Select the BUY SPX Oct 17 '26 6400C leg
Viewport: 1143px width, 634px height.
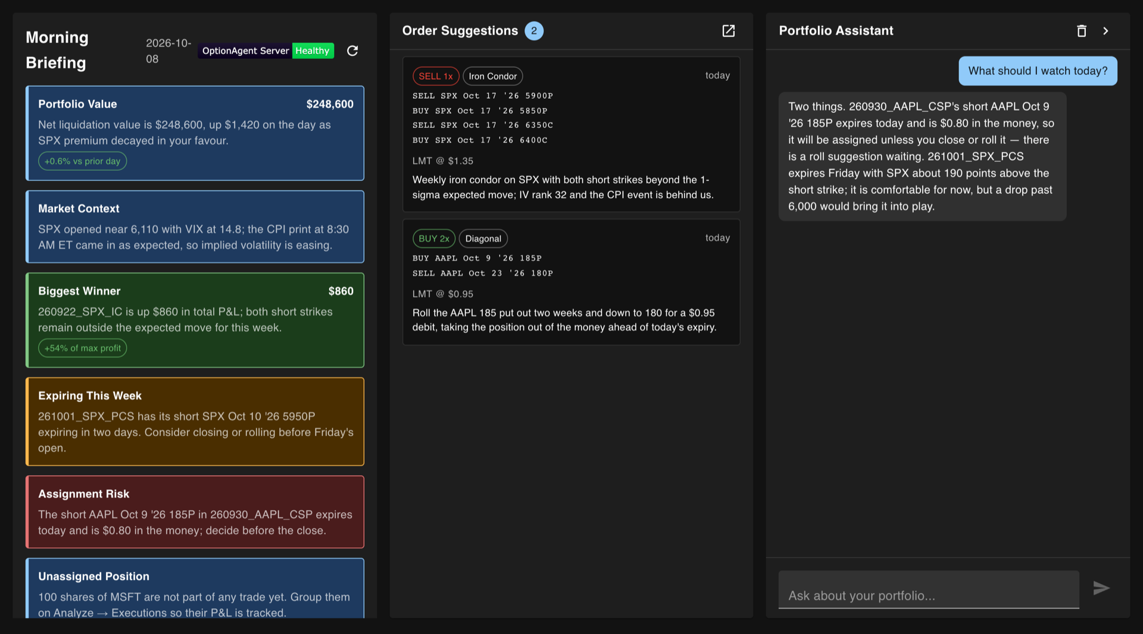pos(480,140)
